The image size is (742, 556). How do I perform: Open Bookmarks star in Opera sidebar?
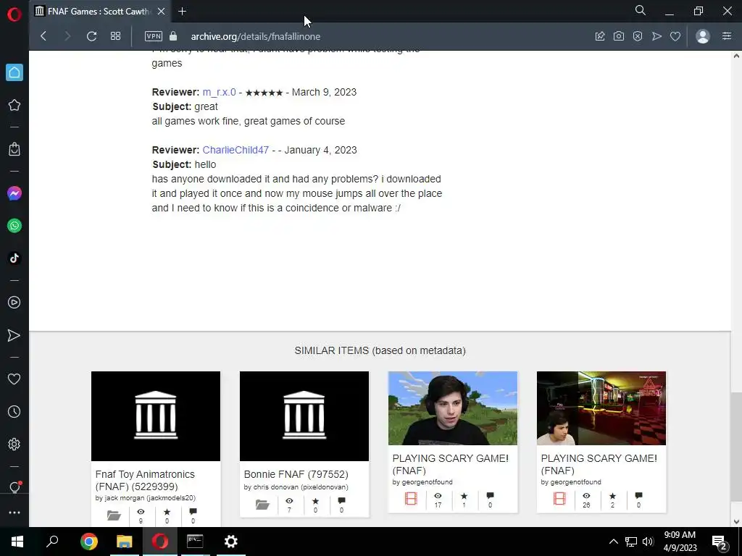click(x=14, y=105)
